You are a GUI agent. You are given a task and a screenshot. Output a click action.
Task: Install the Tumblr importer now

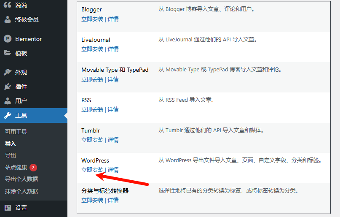pos(92,140)
